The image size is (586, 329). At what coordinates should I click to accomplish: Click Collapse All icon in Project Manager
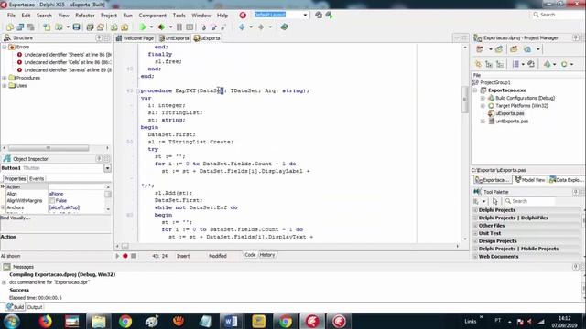[x=500, y=64]
